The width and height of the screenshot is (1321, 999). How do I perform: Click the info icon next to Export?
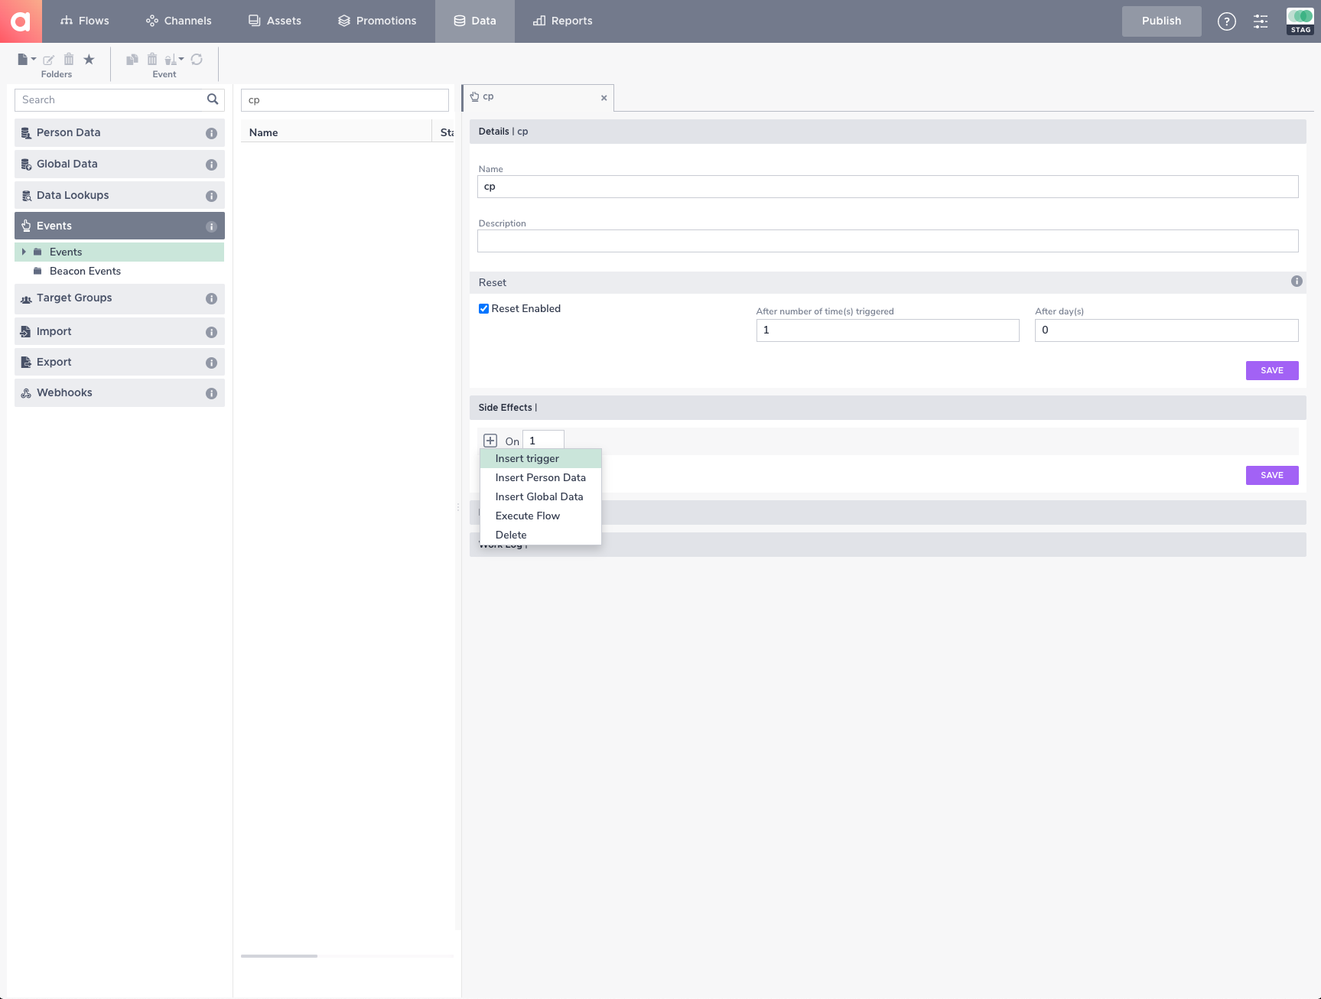(x=211, y=363)
